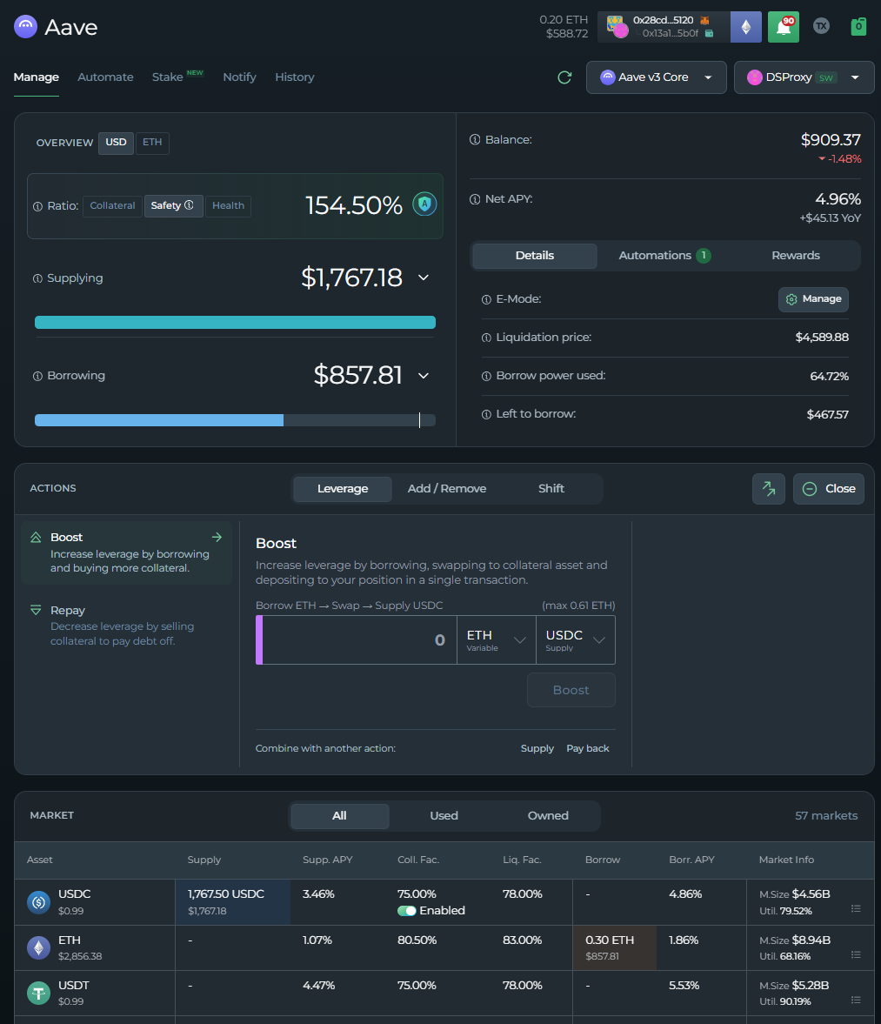Click the refresh icon beside Aave v3 Core

pos(564,77)
